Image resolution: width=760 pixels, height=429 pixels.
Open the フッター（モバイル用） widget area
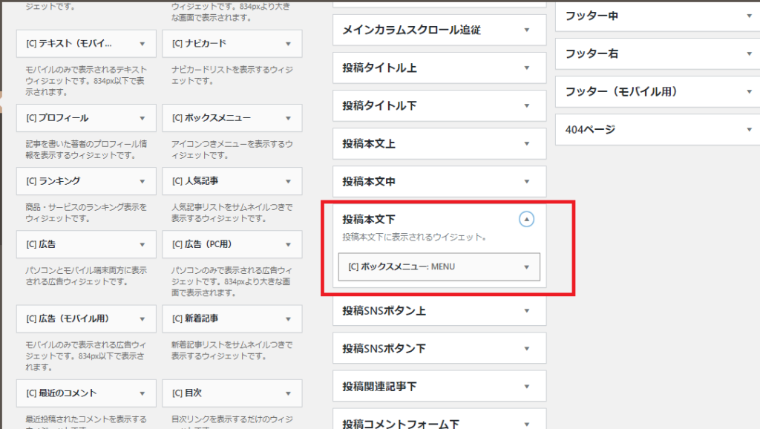point(749,91)
